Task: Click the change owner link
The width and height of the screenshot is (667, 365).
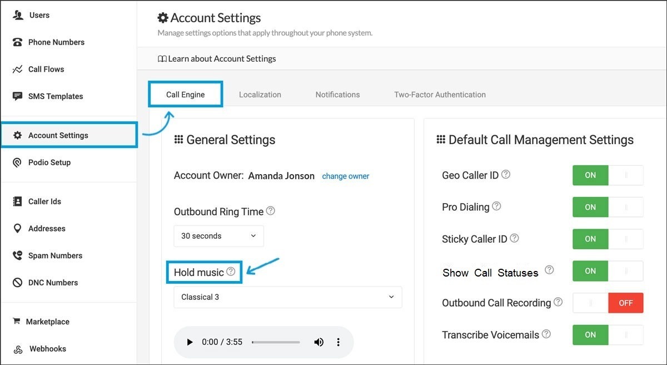Action: [x=345, y=176]
